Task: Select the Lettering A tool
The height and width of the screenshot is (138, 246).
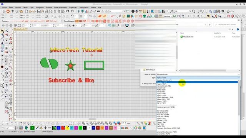Action: [x=2, y=43]
